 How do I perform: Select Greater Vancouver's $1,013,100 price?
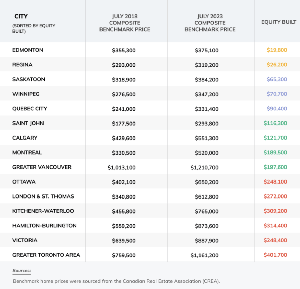[x=121, y=168]
